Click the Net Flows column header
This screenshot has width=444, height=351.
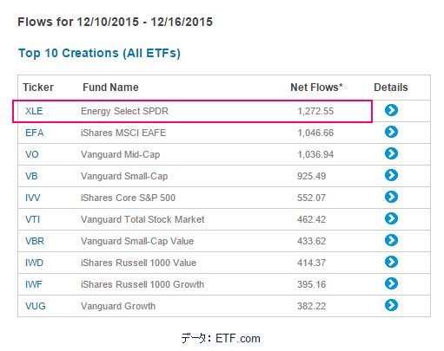pyautogui.click(x=316, y=88)
